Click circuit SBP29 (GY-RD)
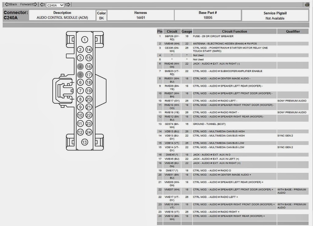 pyautogui.click(x=172, y=38)
